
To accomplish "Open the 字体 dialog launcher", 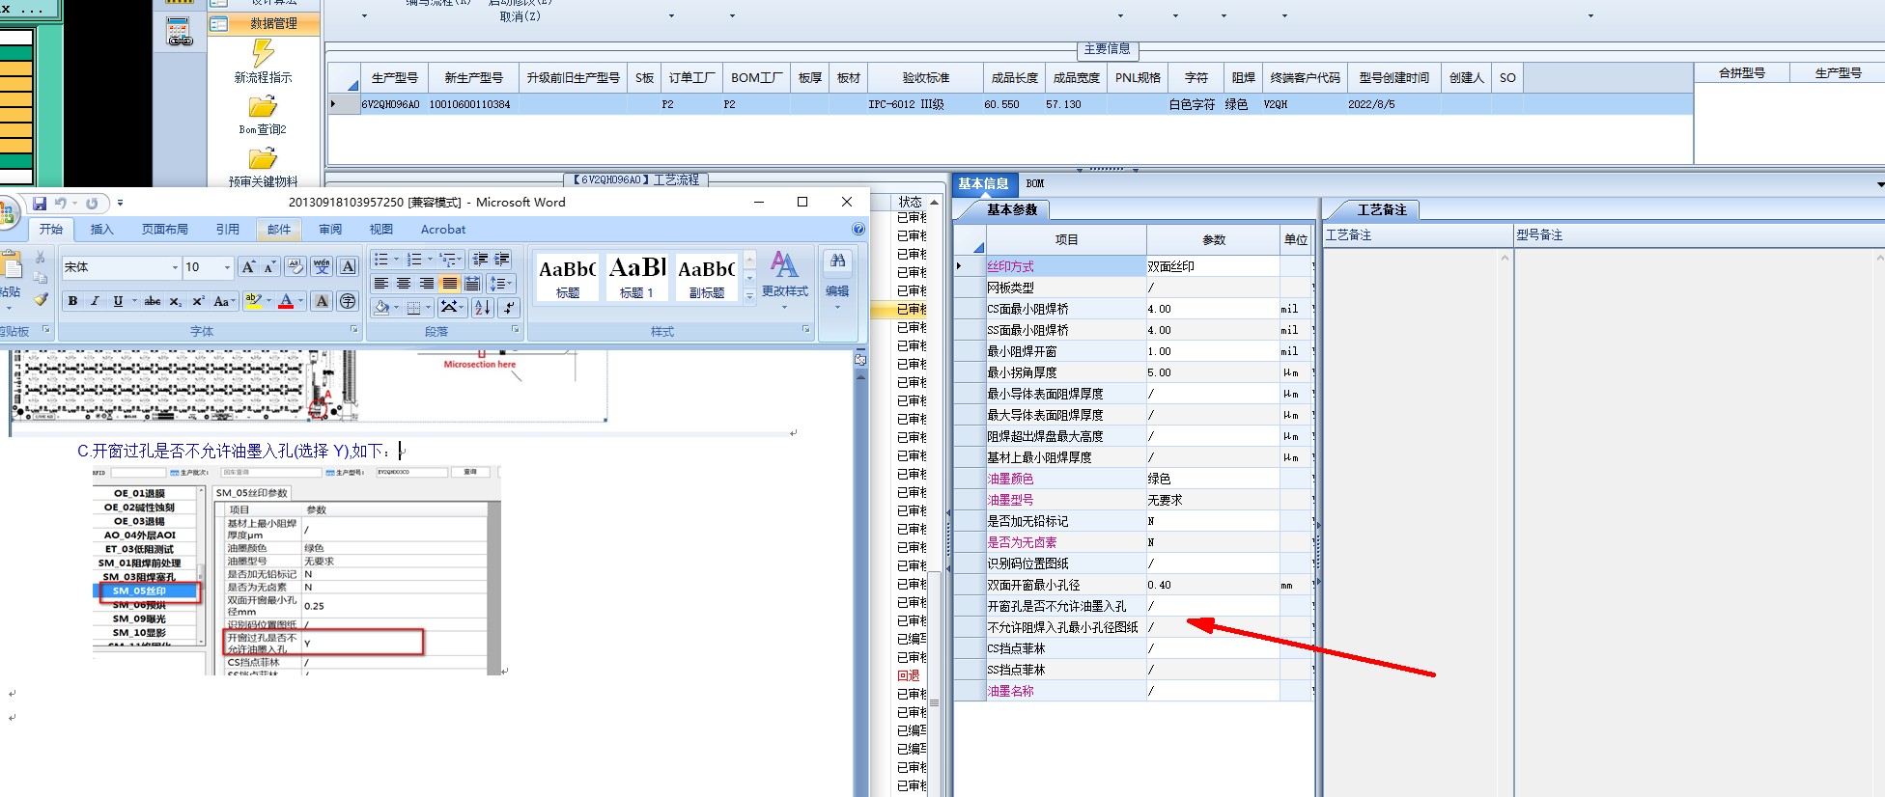I will click(x=353, y=330).
